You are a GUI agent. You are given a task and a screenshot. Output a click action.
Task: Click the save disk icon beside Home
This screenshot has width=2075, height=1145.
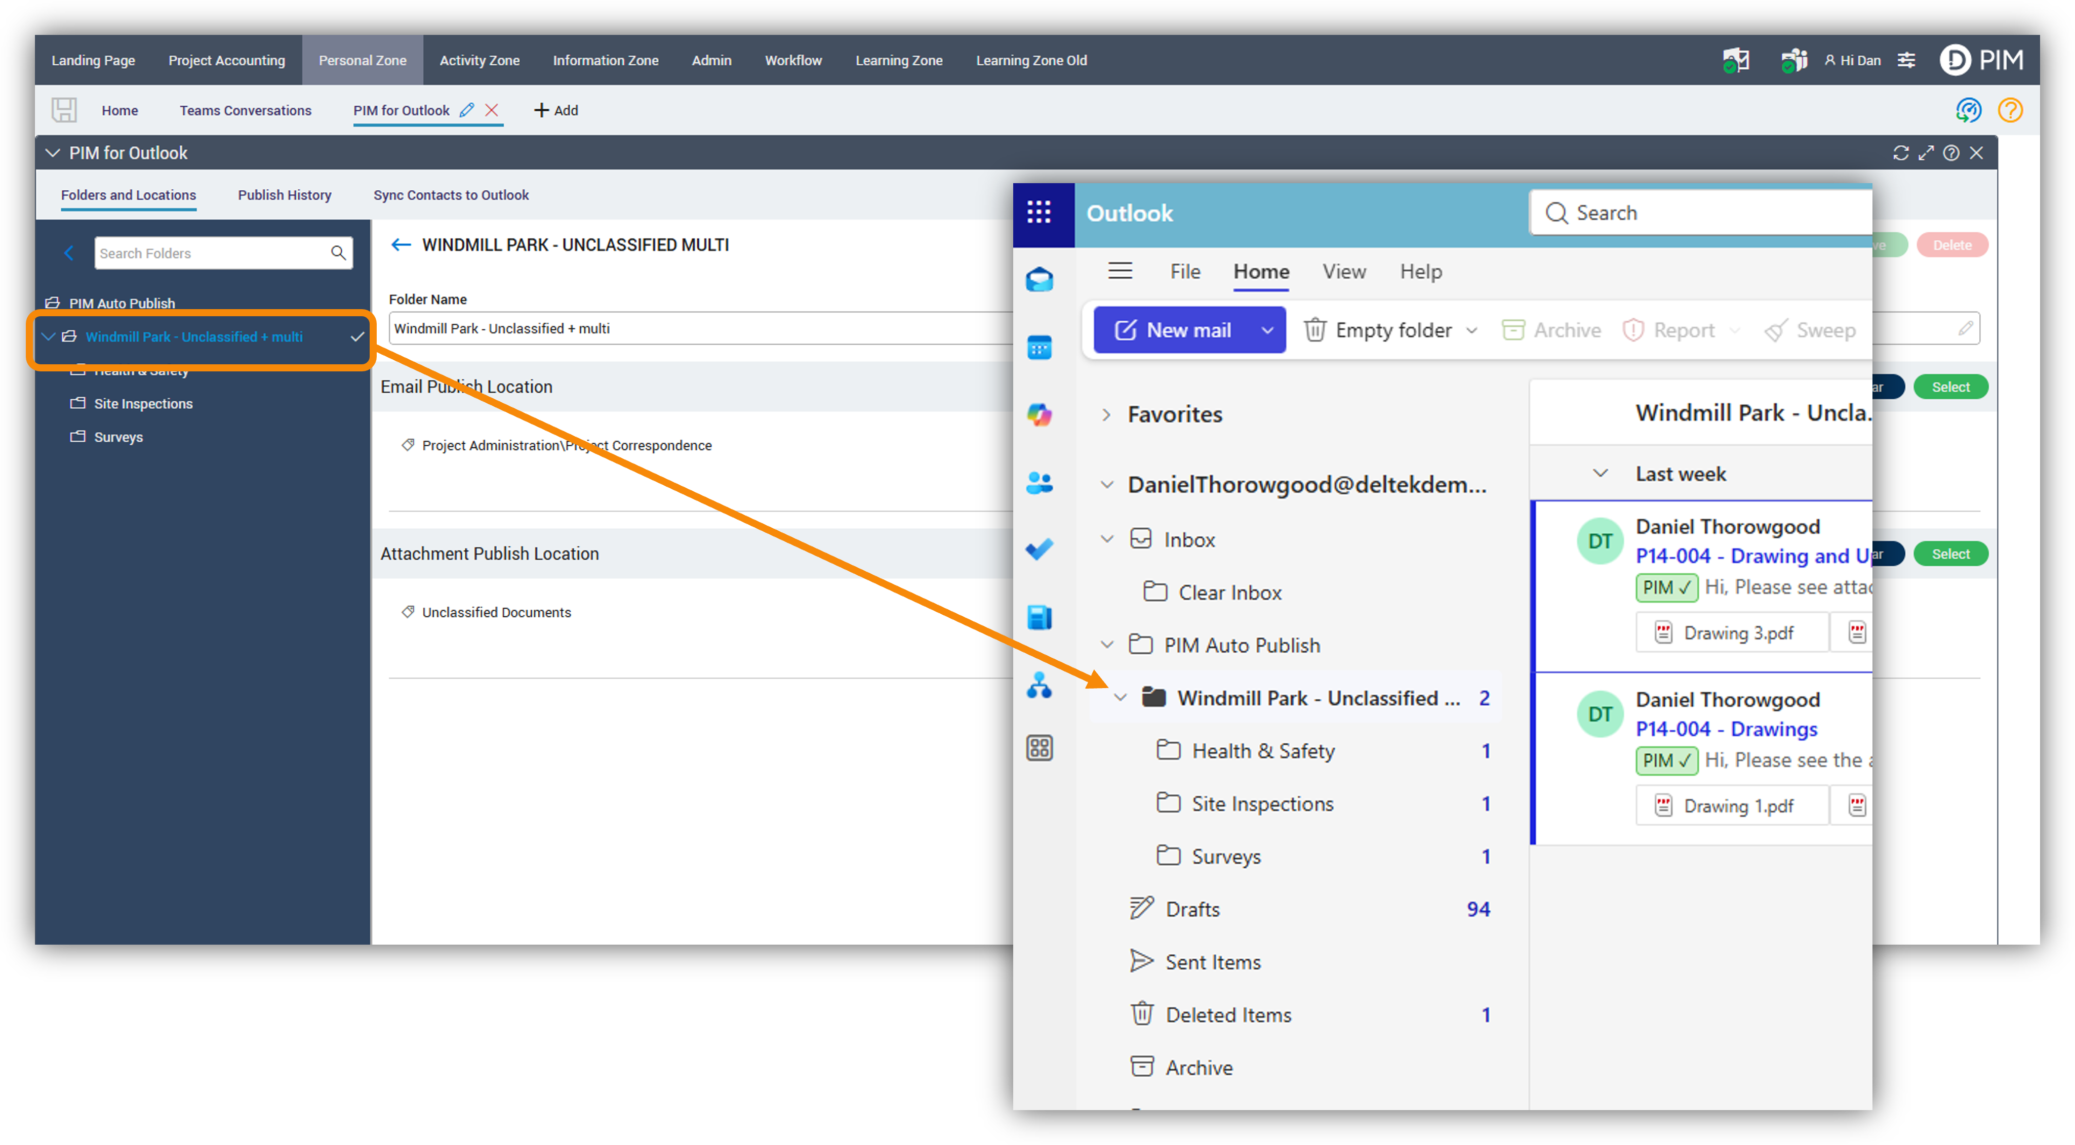64,110
